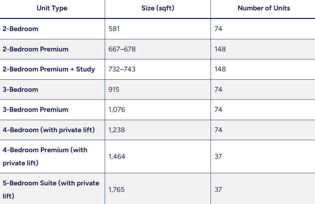Click the 1,464 sqft size cell
This screenshot has height=204, width=315.
pos(117,156)
